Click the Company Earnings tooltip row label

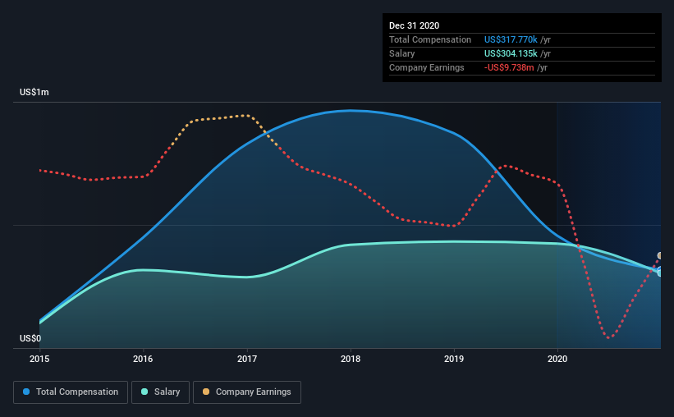tap(426, 67)
